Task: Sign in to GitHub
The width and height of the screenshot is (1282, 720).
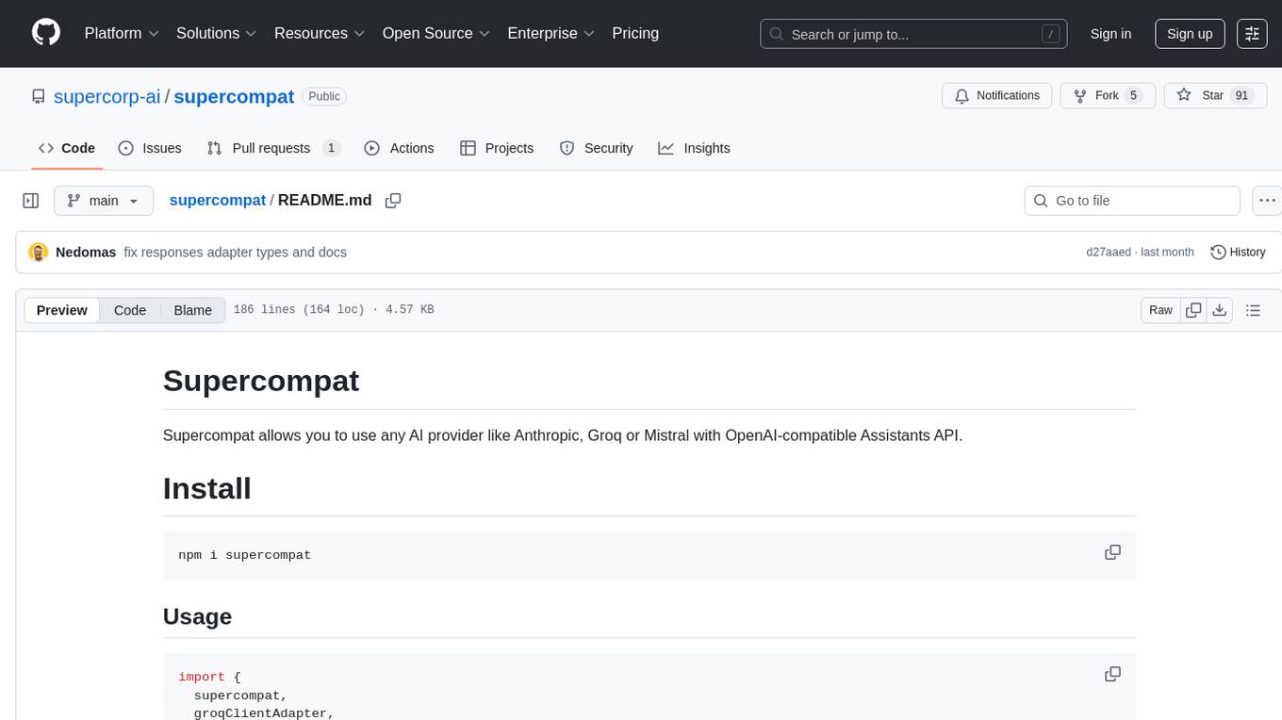Action: [1110, 34]
